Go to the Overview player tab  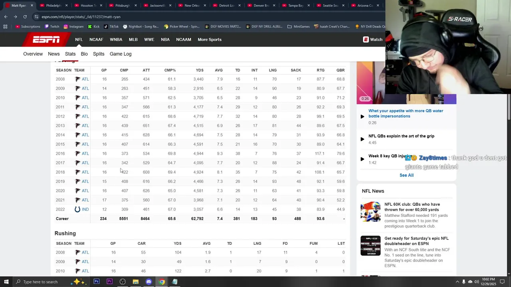point(33,54)
